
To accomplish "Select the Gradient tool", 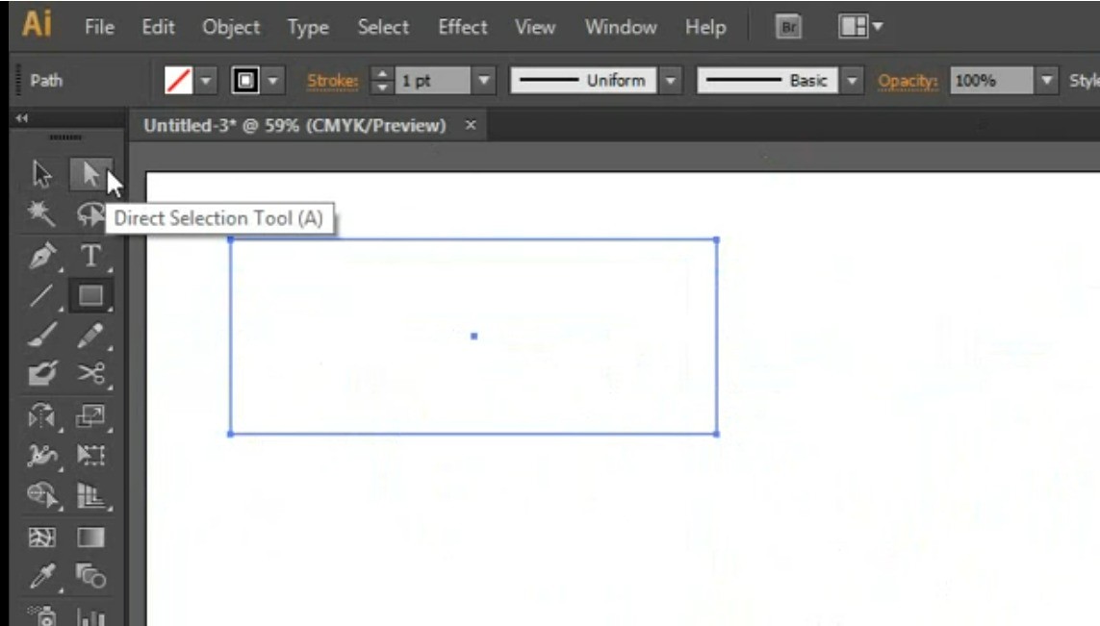I will tap(90, 537).
